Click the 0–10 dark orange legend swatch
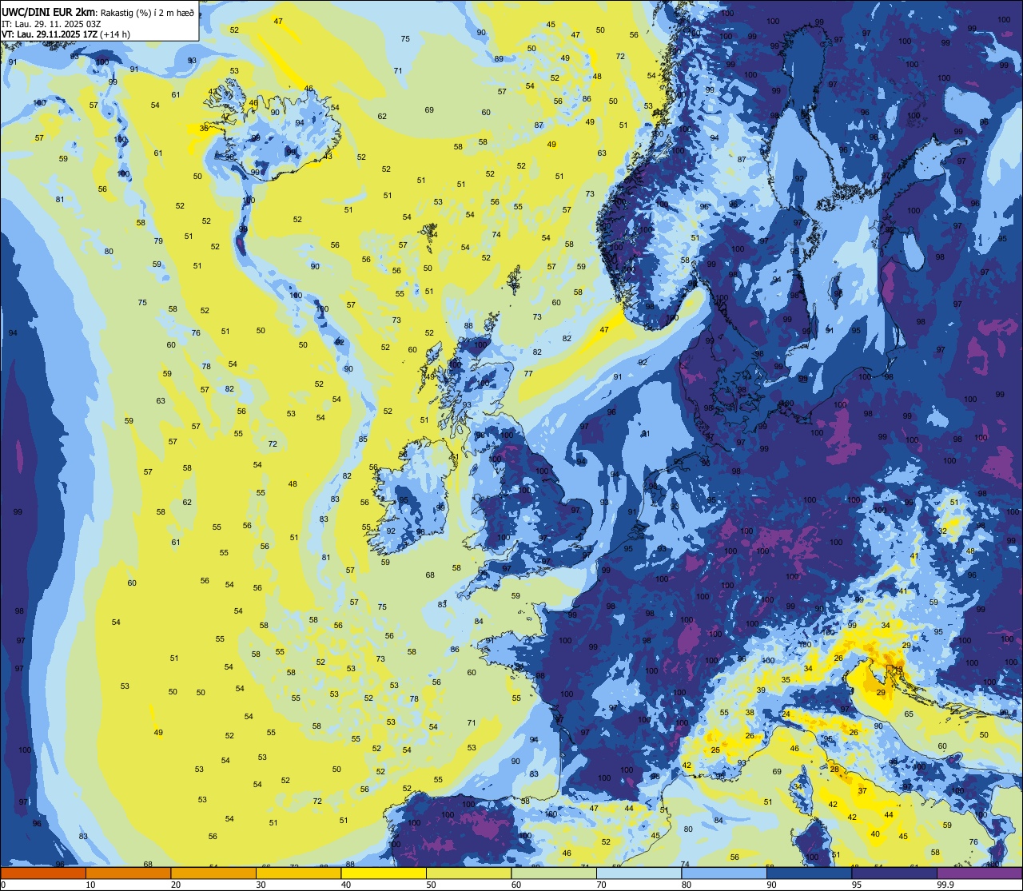 (43, 873)
